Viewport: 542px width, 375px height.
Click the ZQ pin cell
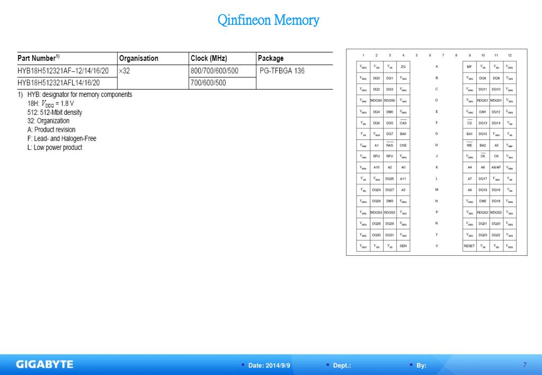tap(403, 67)
